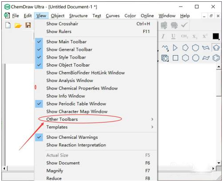The width and height of the screenshot is (224, 182).
Task: Click the ChemDraw document icon beside File
Action: 7,15
